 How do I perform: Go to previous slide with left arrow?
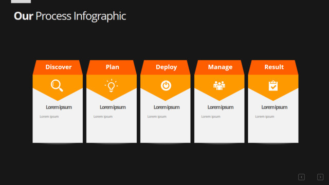pos(302,177)
